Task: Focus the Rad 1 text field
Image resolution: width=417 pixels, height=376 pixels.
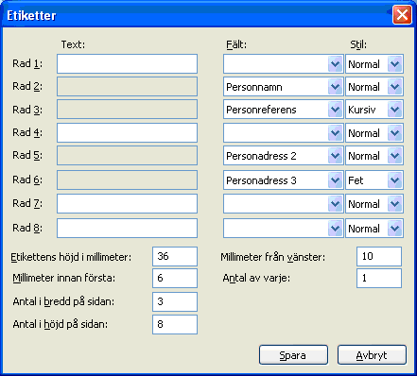Action: coord(127,63)
